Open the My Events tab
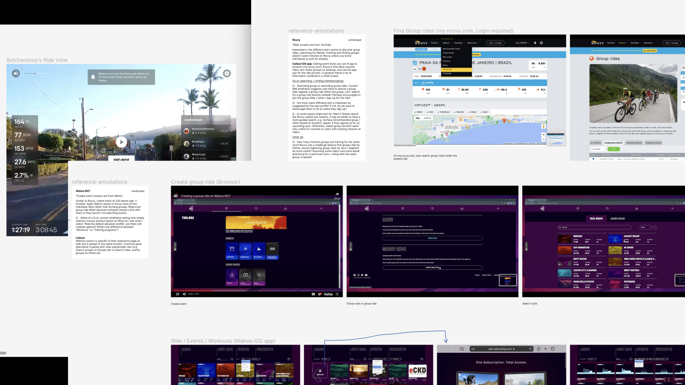Viewport: 685px width, 385px height. pos(596,143)
